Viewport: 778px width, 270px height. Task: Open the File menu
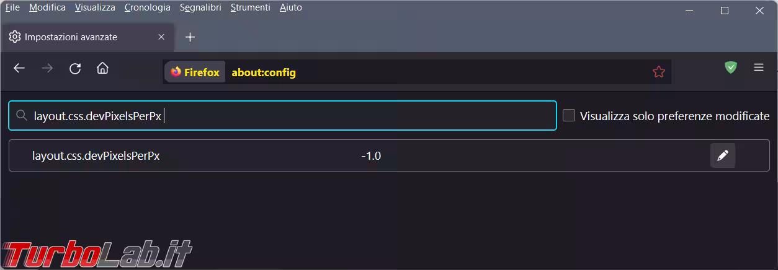pyautogui.click(x=12, y=7)
